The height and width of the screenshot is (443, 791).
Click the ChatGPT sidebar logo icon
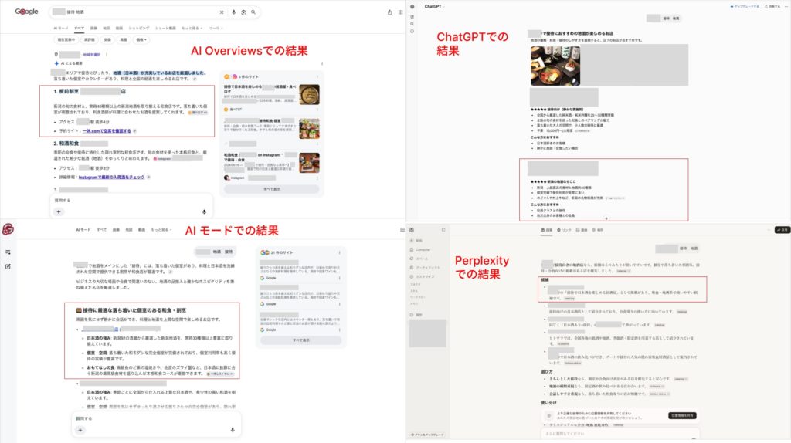(x=412, y=6)
